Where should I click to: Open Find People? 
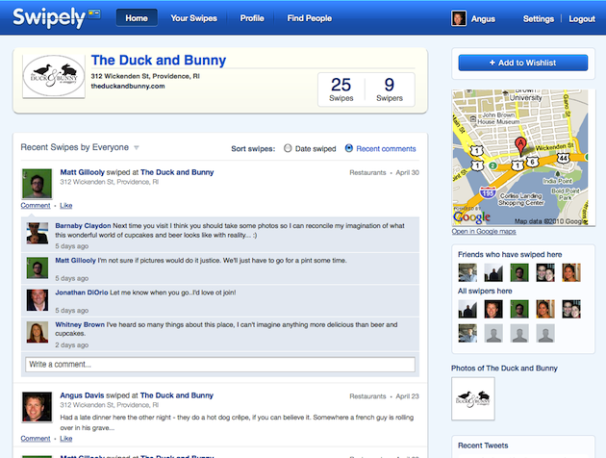(309, 18)
